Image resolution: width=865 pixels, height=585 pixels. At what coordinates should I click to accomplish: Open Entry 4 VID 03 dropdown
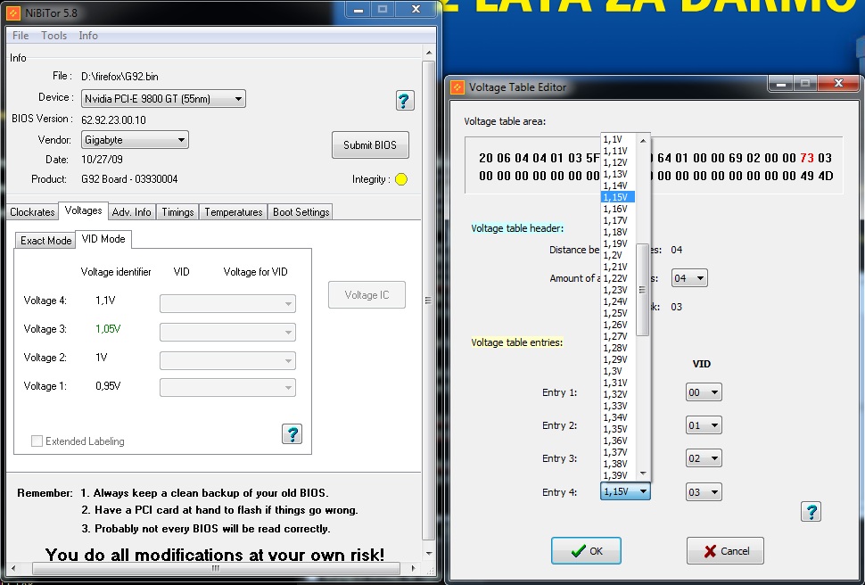tap(704, 491)
